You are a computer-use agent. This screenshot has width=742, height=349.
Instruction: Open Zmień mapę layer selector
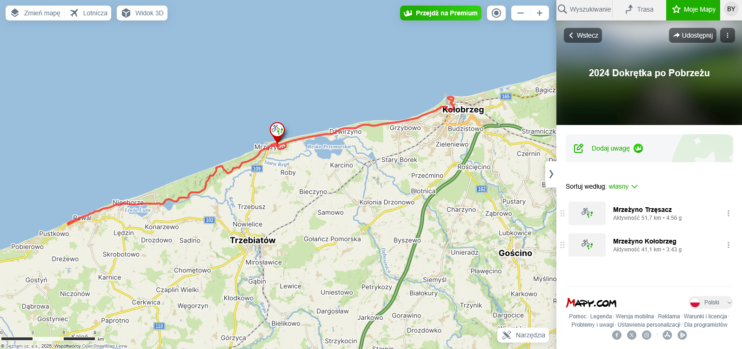[35, 13]
